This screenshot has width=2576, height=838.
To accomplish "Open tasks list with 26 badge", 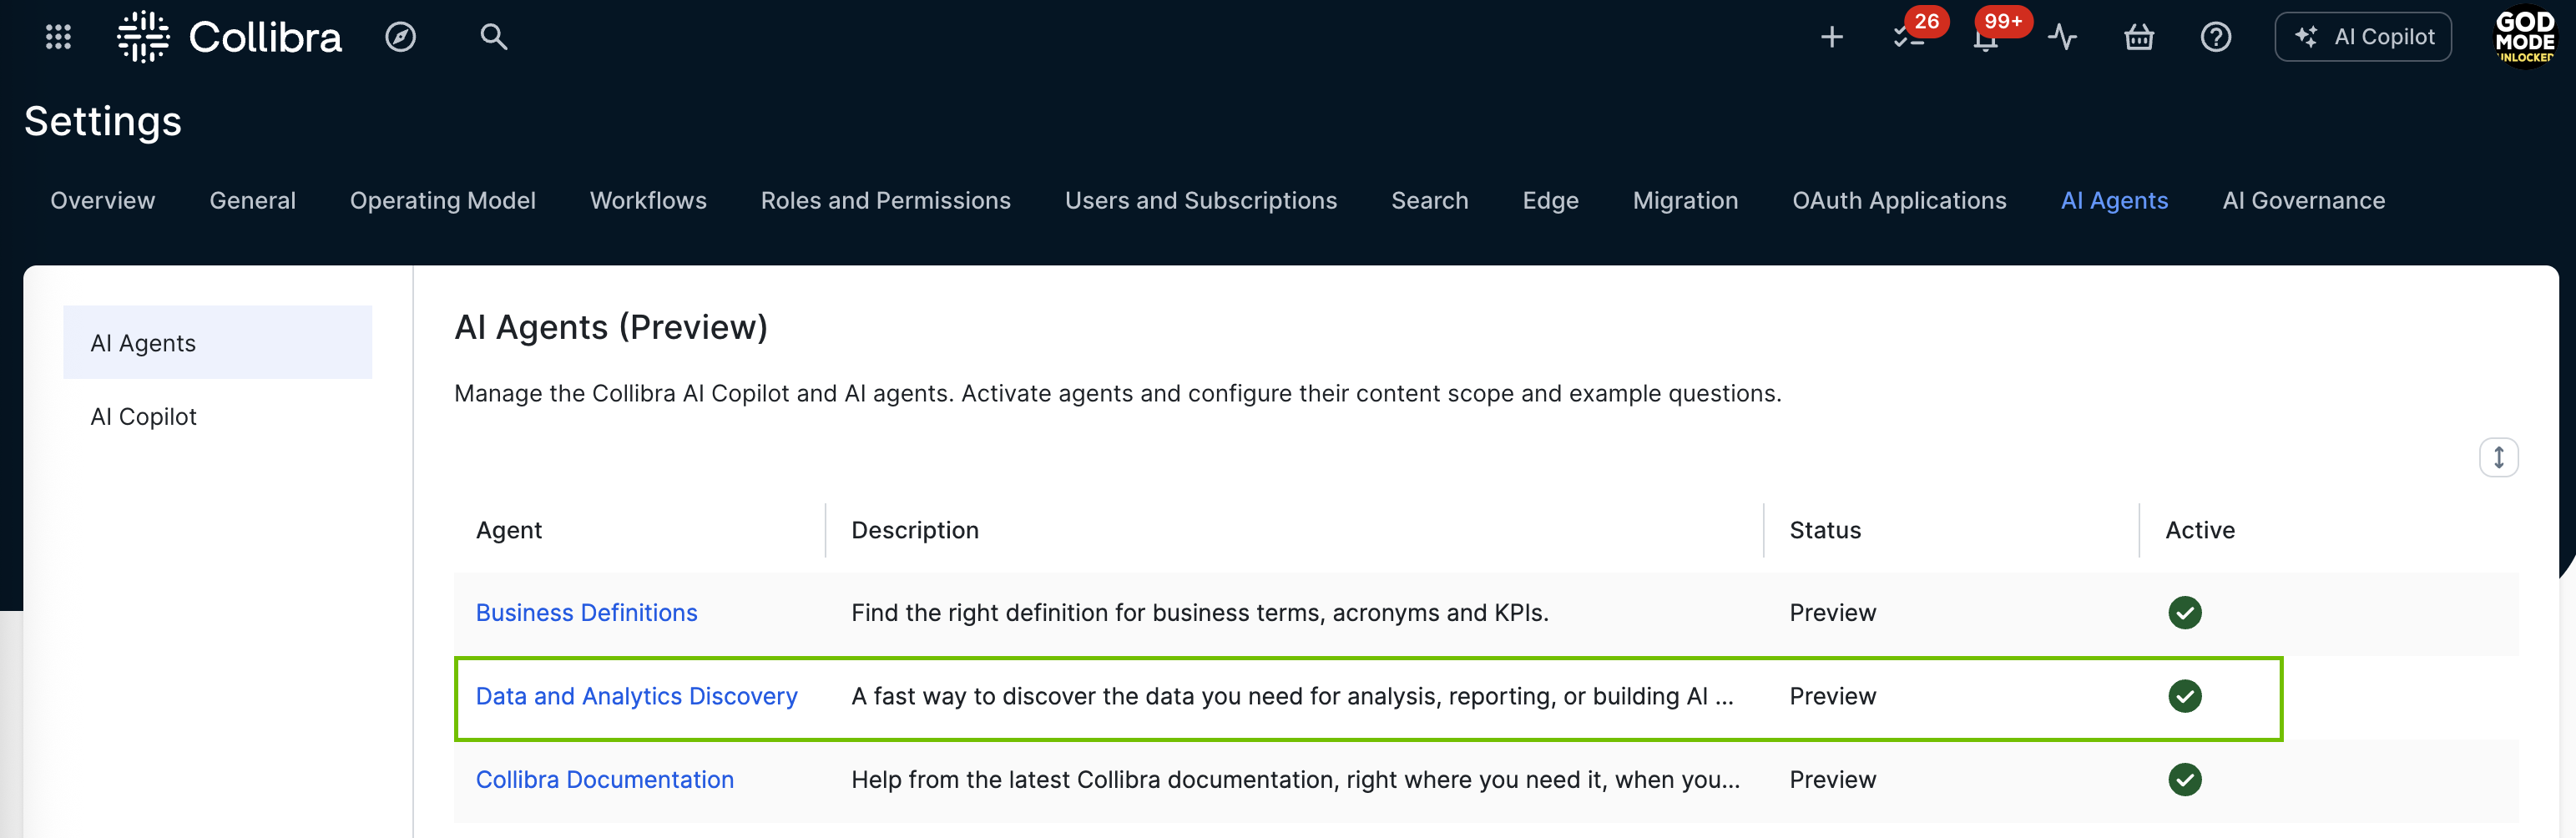I will 1908,37.
